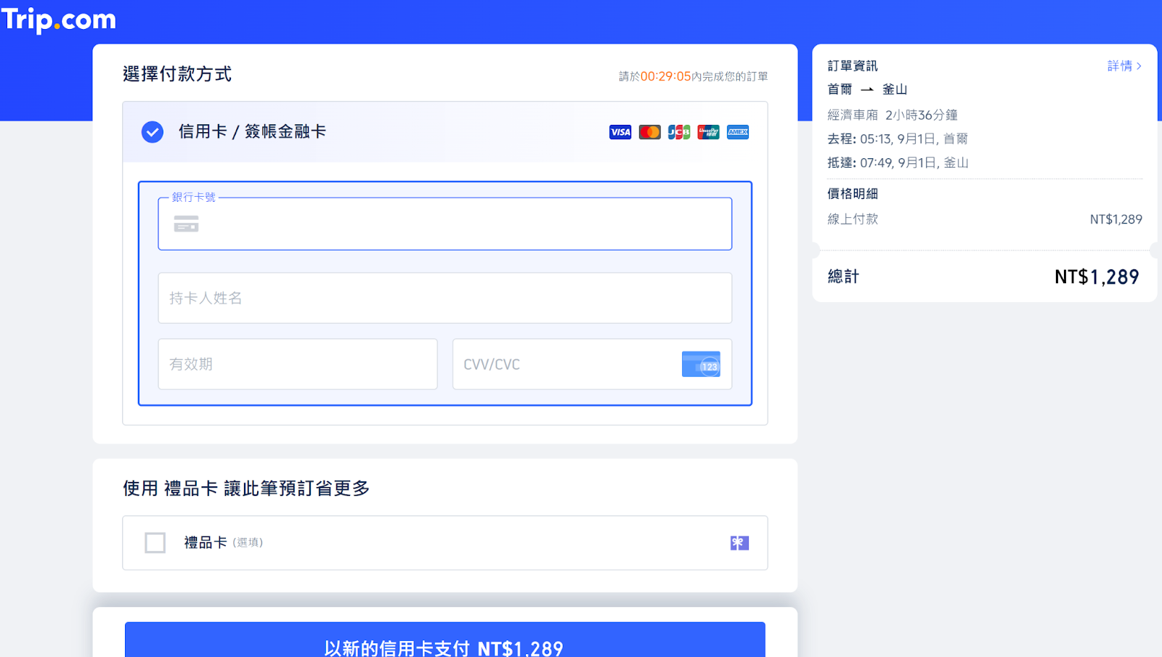The height and width of the screenshot is (657, 1162).
Task: Click the 總計 label
Action: coord(843,277)
